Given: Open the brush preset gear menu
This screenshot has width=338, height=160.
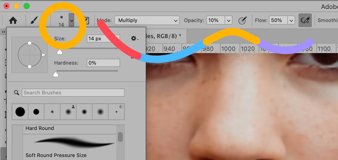Looking at the screenshot, I should (134, 38).
